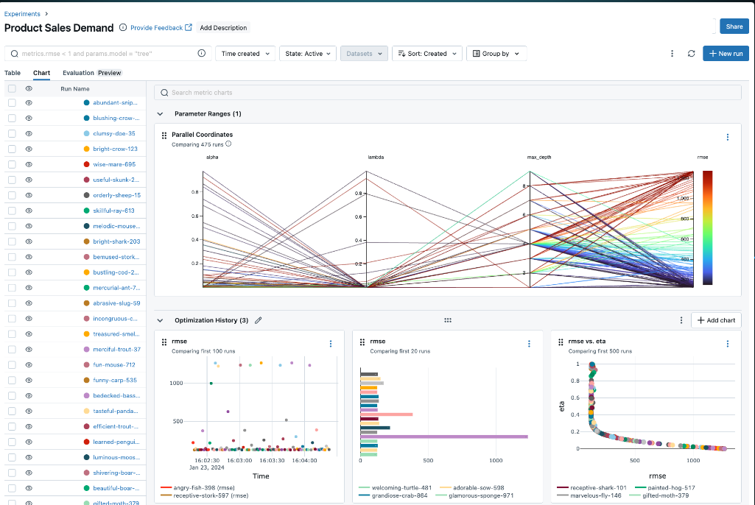Screen dimensions: 755x505
Task: Click color dot of orderly-sheep-15 run
Action: pyautogui.click(x=87, y=195)
